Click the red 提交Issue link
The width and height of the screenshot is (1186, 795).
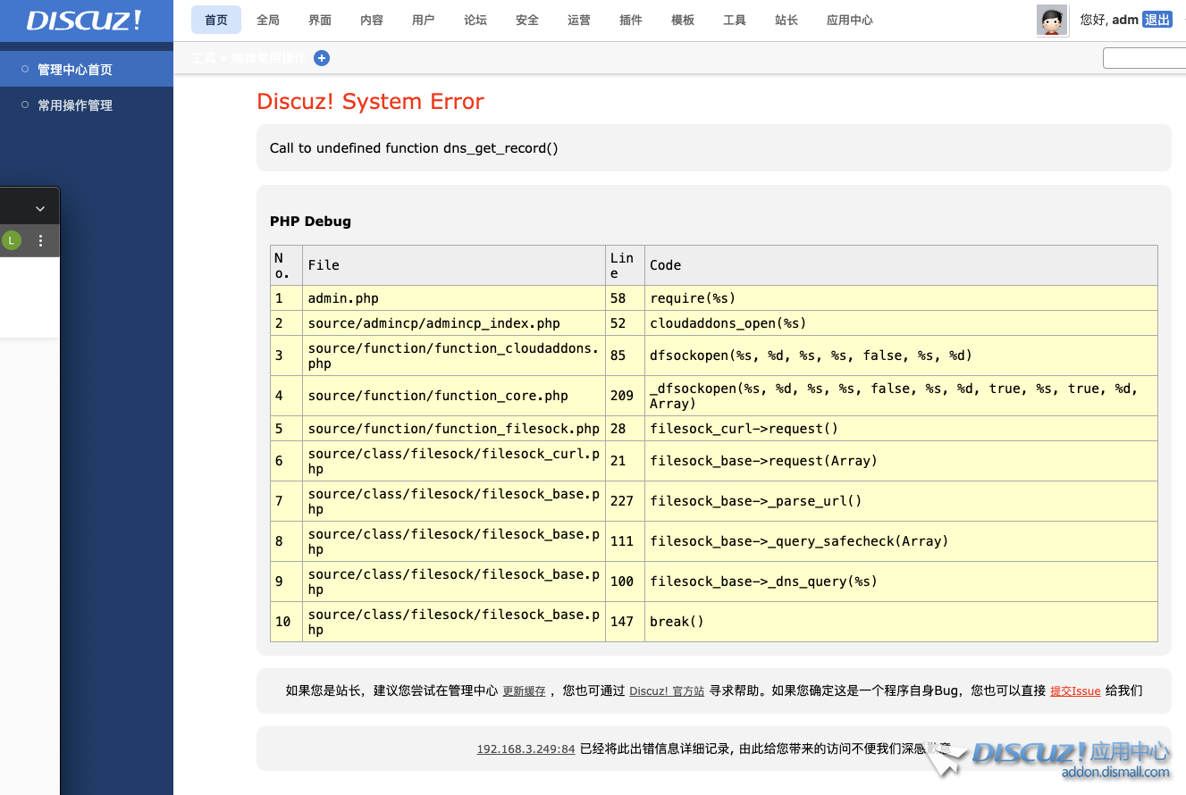click(x=1075, y=691)
